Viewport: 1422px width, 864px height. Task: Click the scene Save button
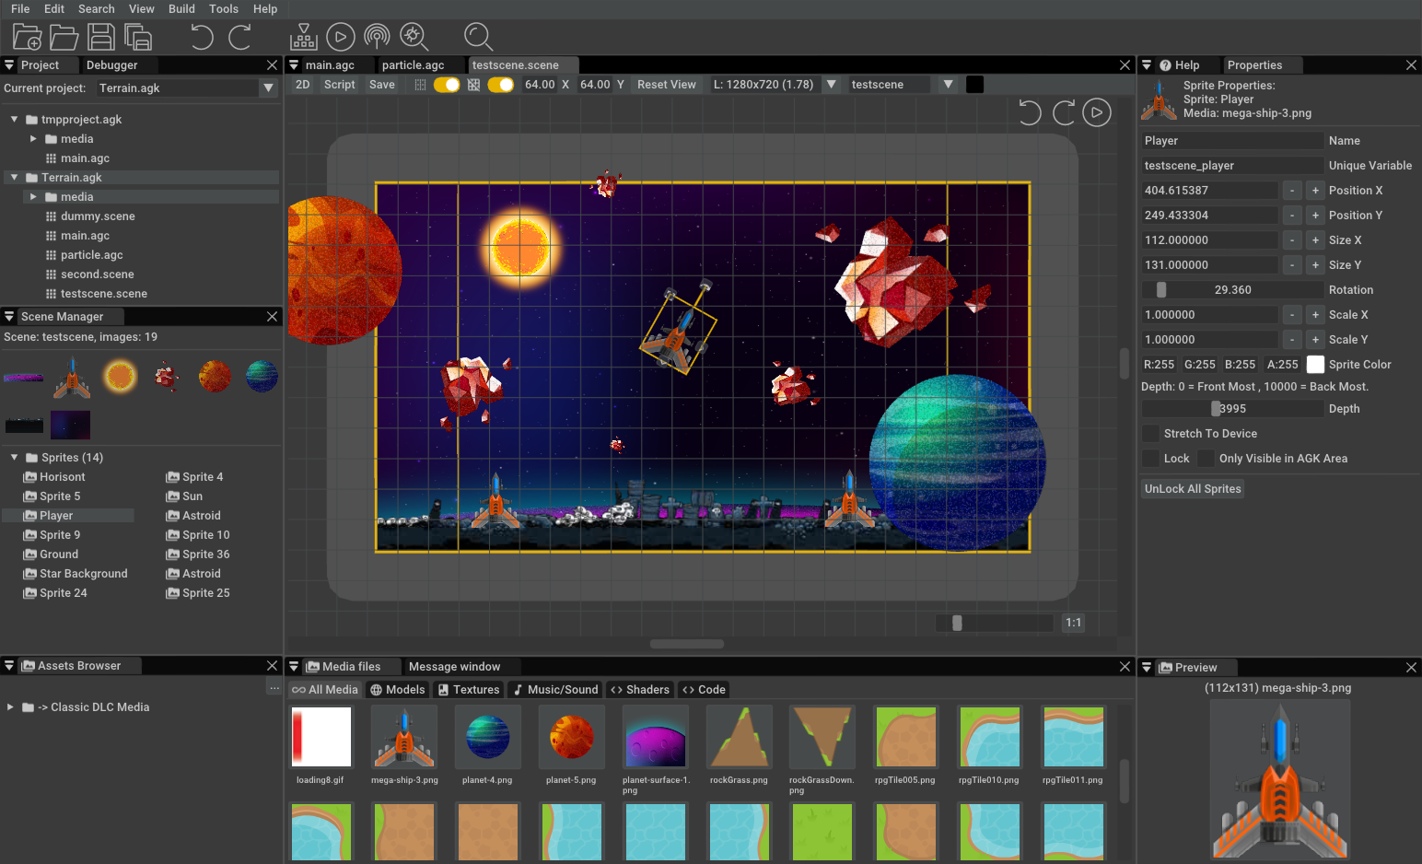tap(382, 85)
